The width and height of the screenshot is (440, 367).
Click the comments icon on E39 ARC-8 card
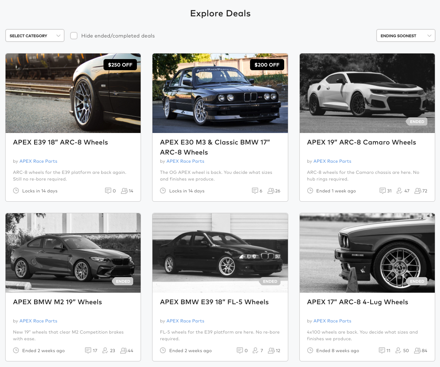[108, 191]
